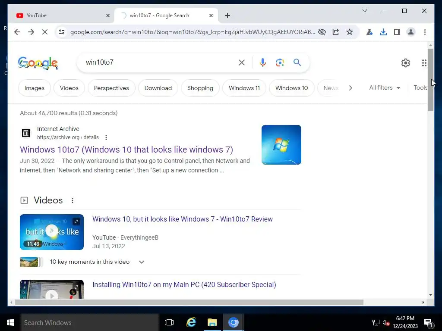442x331 pixels.
Task: Select the Windows 11 filter chip
Action: 244,88
